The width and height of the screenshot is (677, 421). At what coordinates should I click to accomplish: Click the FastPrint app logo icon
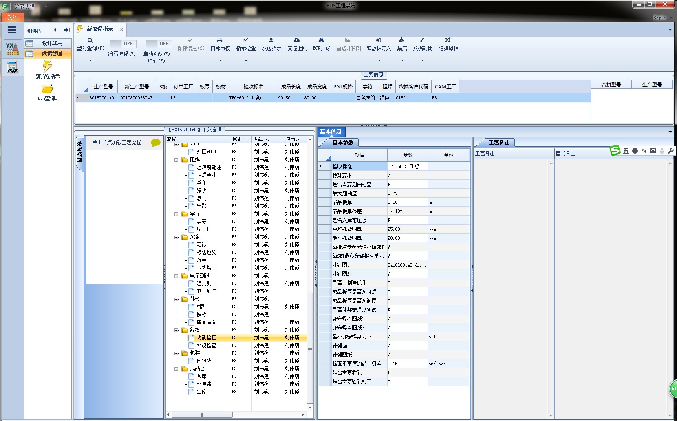[x=5, y=7]
